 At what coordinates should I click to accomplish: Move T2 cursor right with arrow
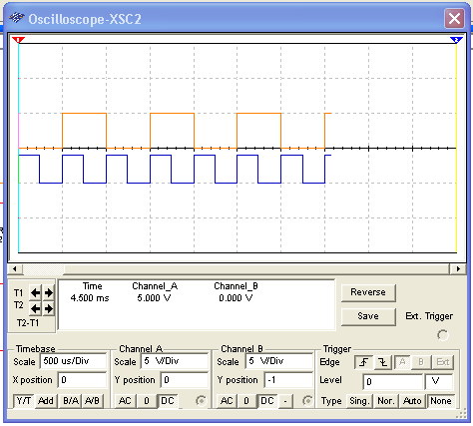tap(49, 309)
